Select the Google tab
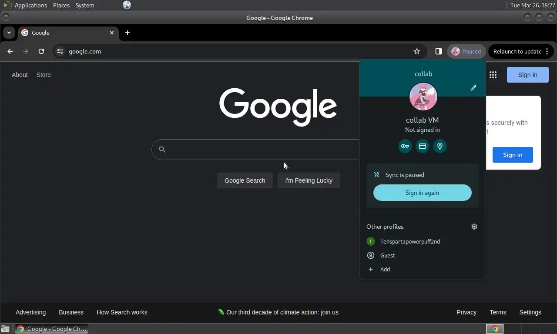 pos(68,33)
